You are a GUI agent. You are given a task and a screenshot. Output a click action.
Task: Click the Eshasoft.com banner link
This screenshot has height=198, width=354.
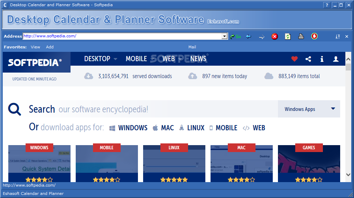pyautogui.click(x=223, y=22)
